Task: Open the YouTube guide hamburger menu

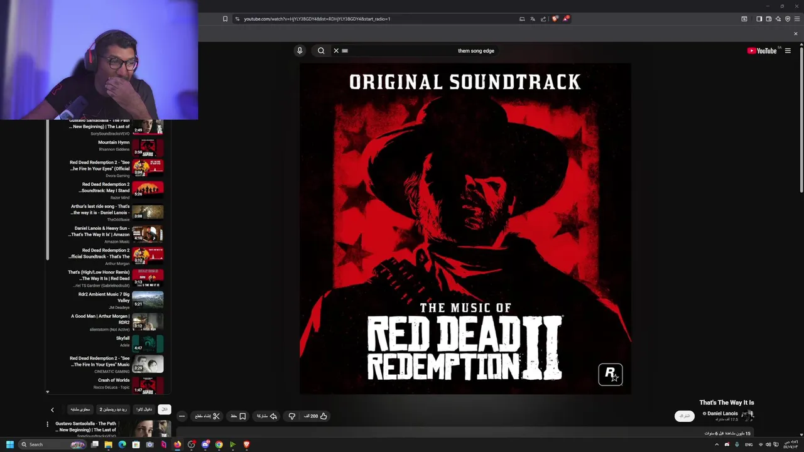Action: click(788, 51)
